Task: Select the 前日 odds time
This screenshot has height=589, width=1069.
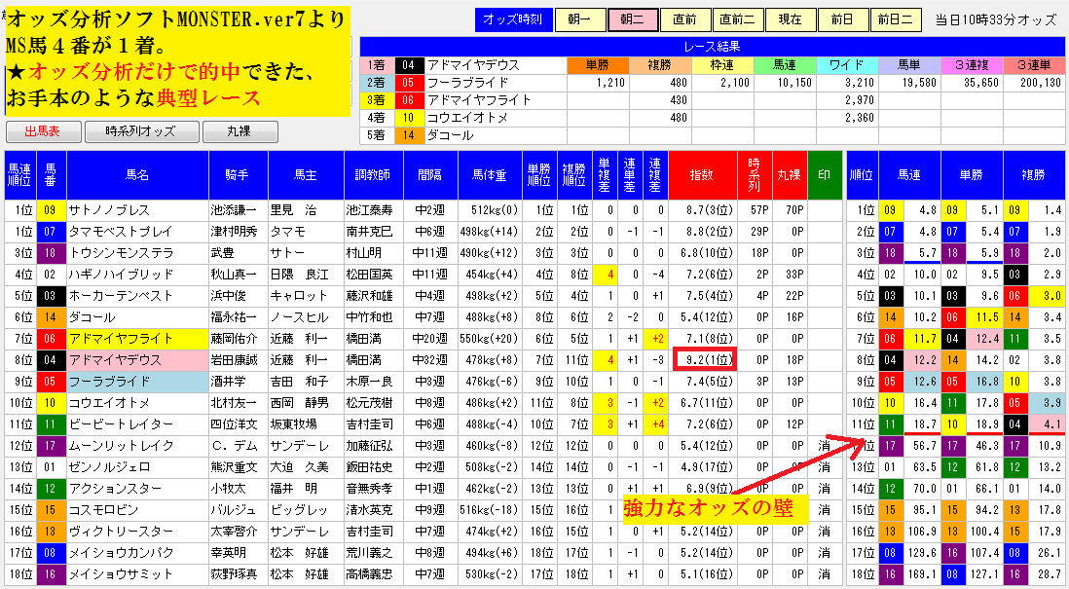Action: [x=843, y=19]
